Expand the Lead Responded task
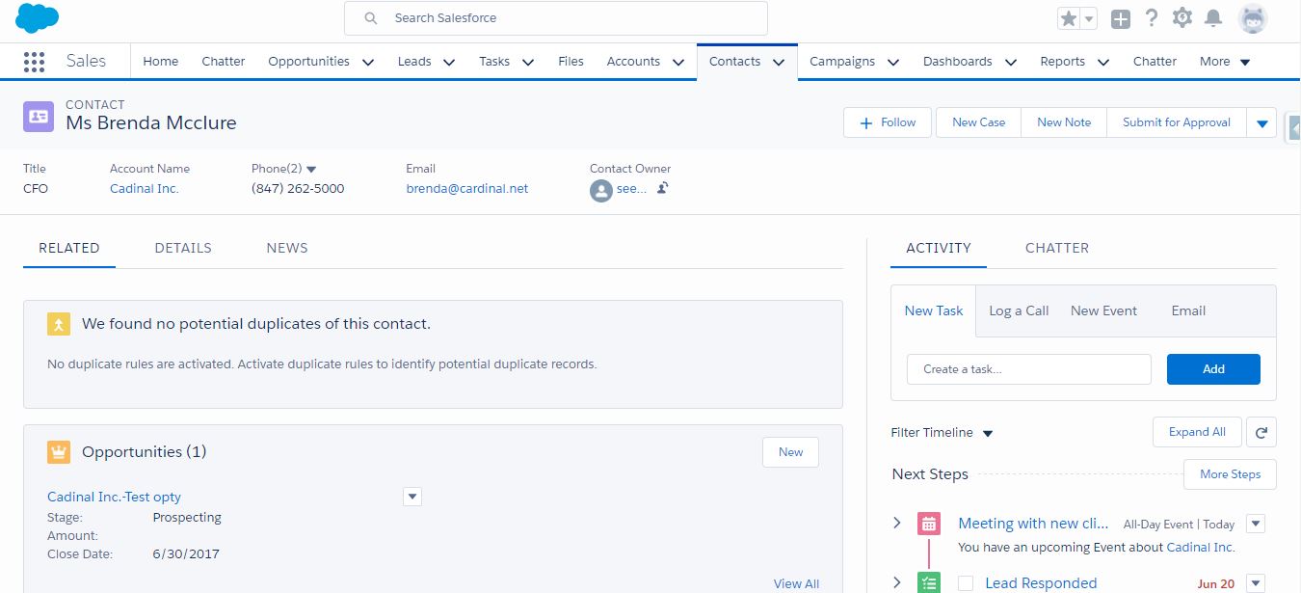 (x=897, y=582)
